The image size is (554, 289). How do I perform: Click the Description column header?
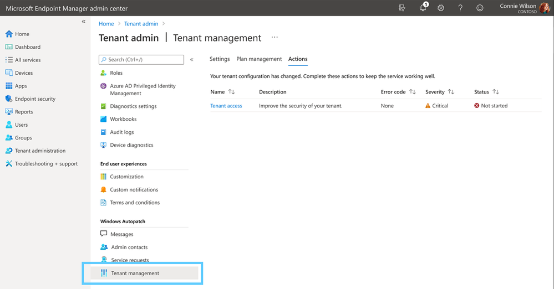click(273, 92)
